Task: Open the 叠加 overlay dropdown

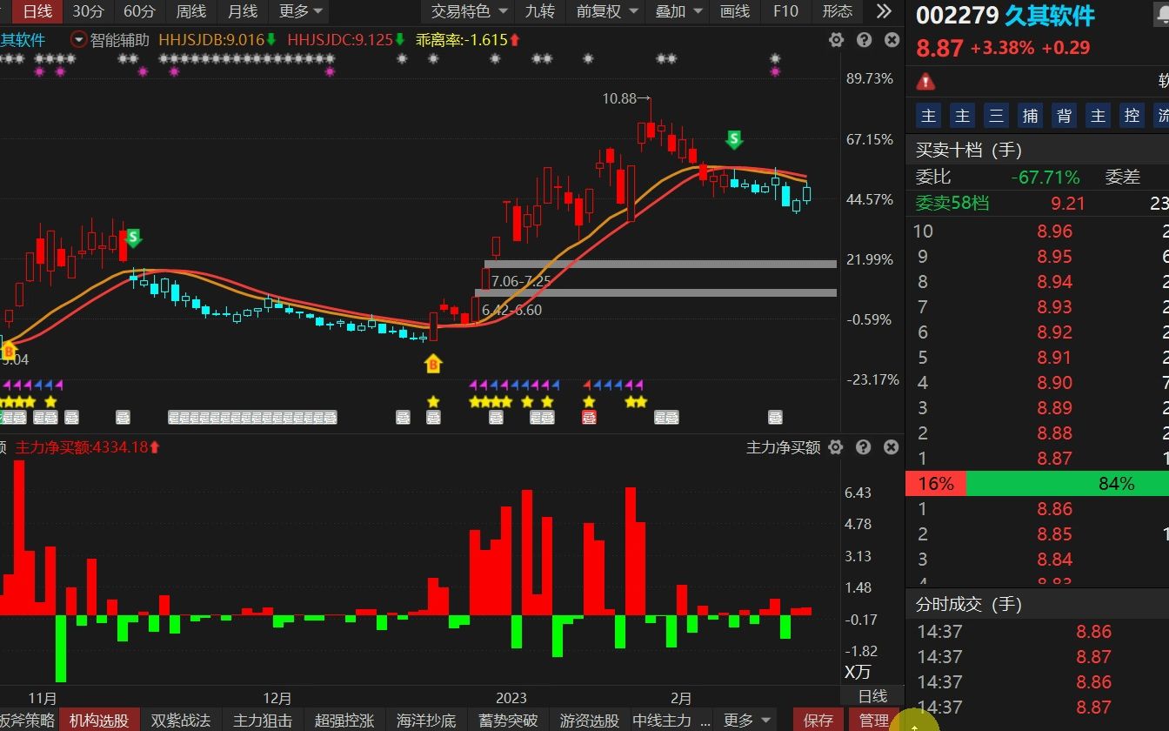Action: pyautogui.click(x=678, y=11)
